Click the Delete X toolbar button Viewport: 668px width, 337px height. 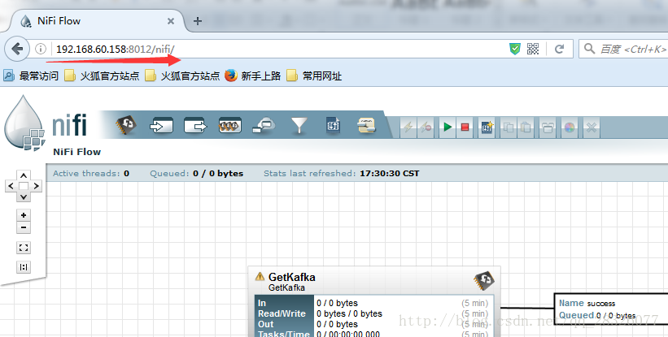591,127
